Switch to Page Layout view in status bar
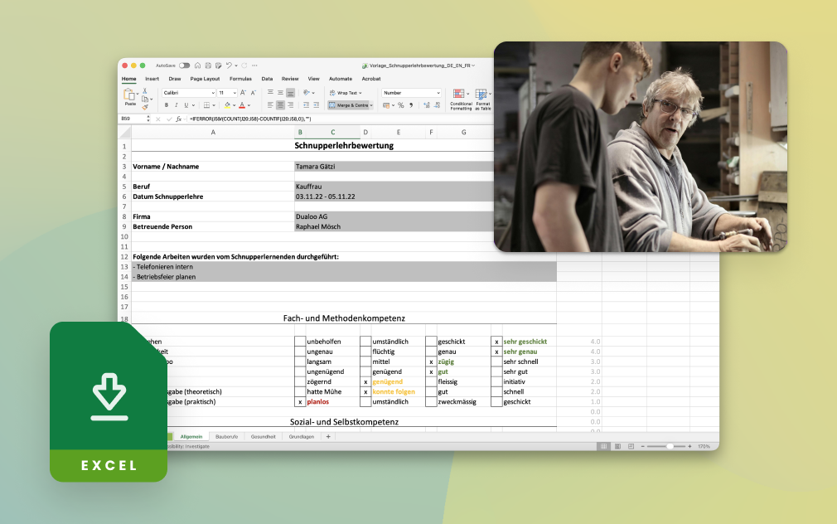Screen dimensions: 837x524 (x=617, y=446)
